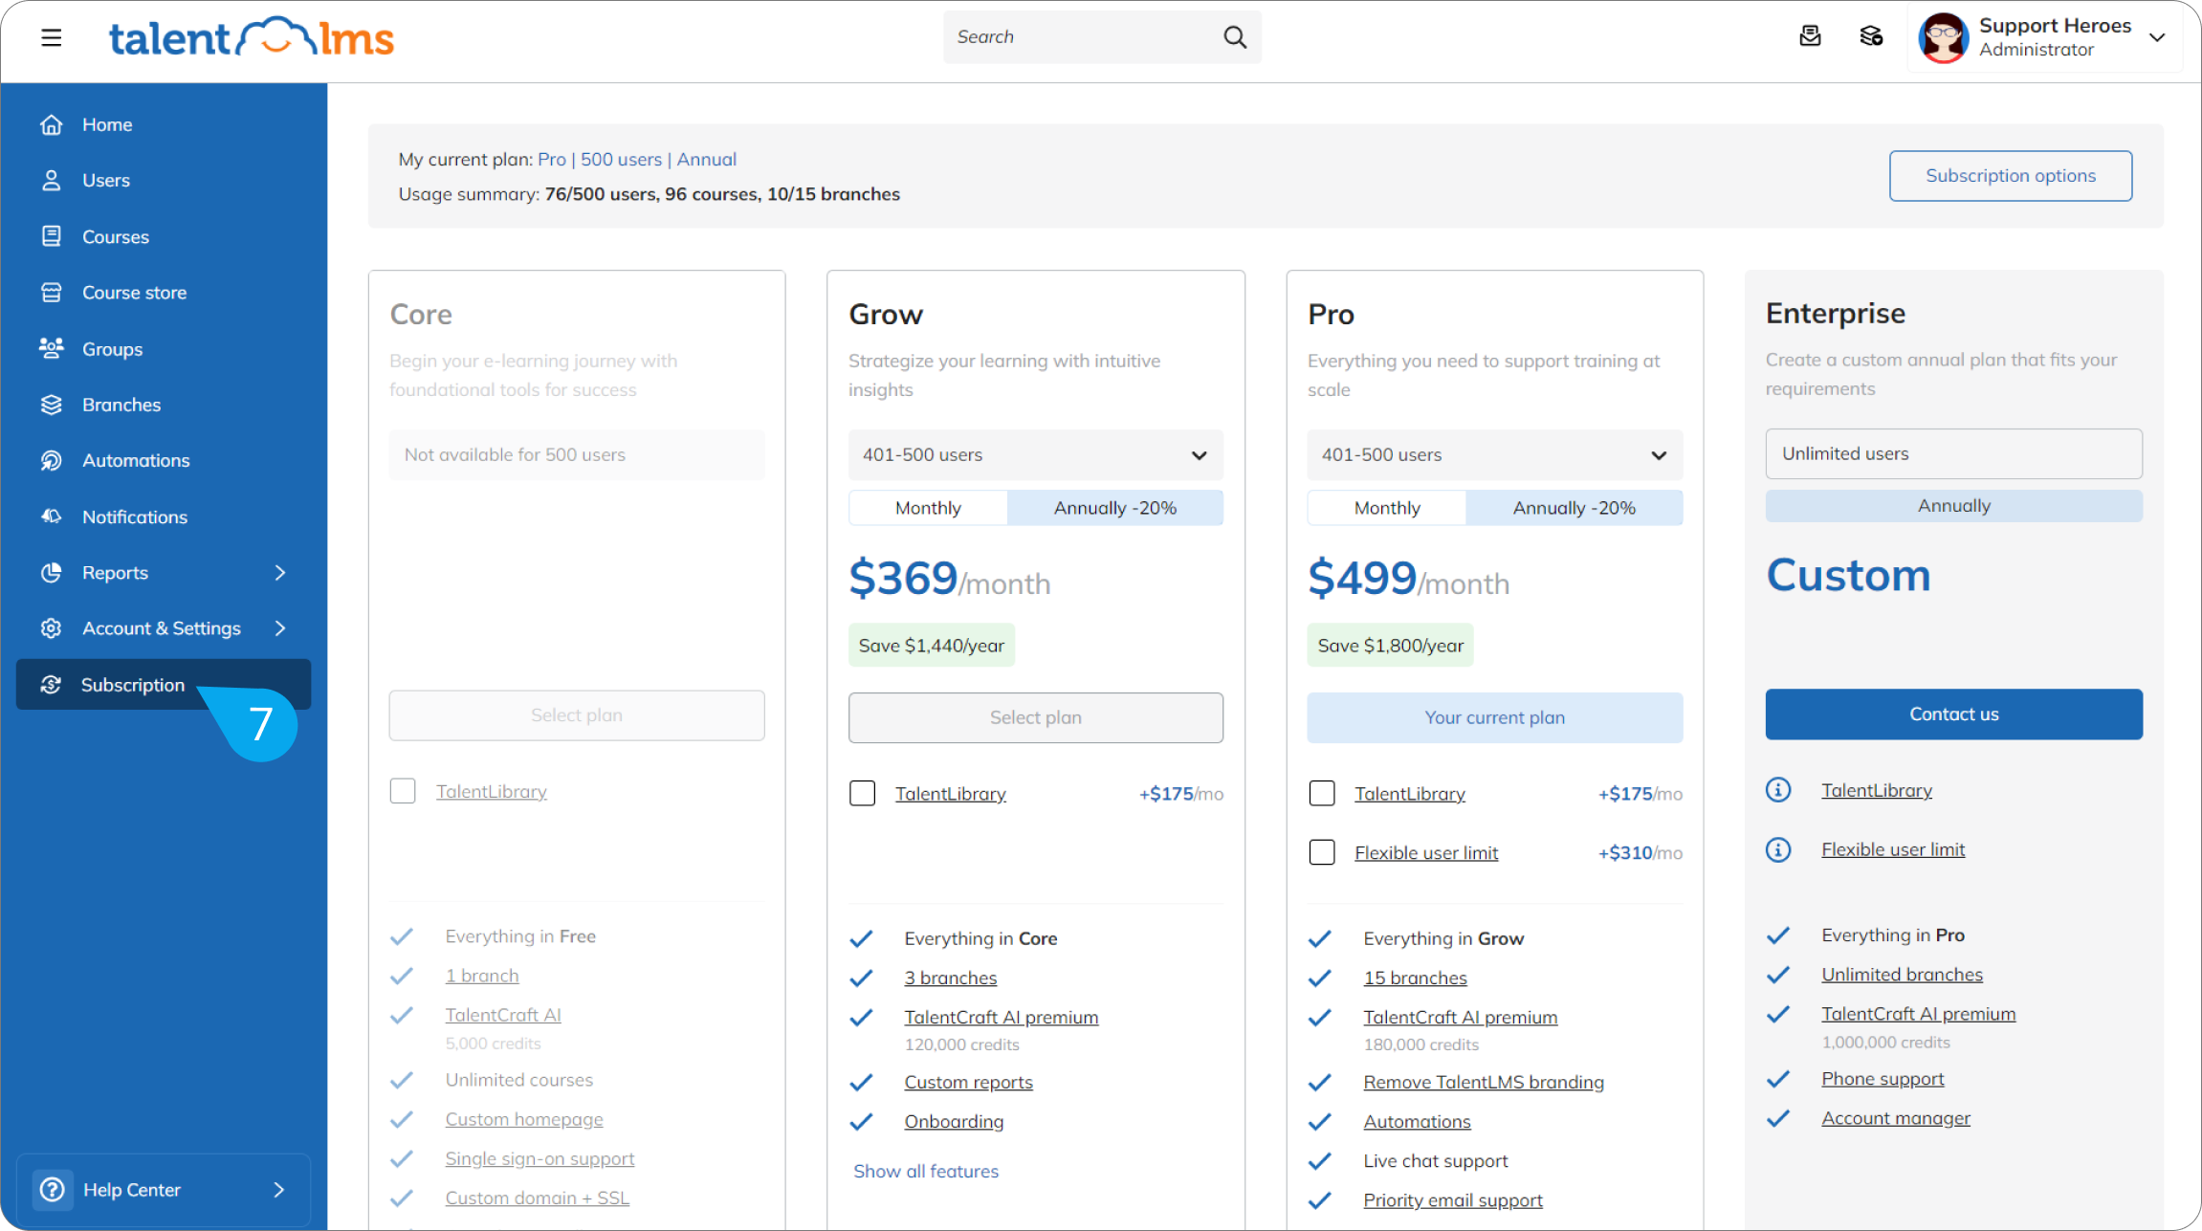2202x1231 pixels.
Task: Click the Account & Settings gear icon
Action: tap(52, 628)
